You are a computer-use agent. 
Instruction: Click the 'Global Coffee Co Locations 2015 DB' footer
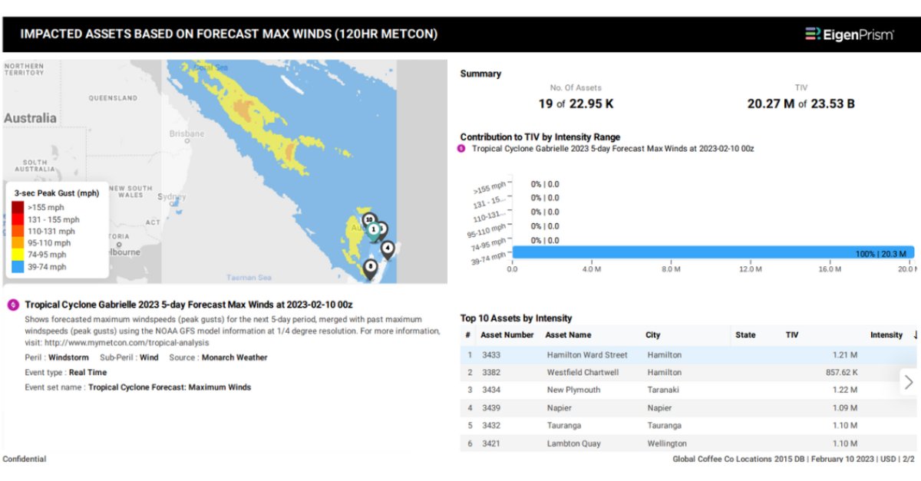coord(739,459)
